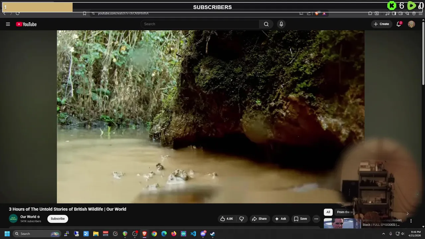This screenshot has width=425, height=239.
Task: Dislike the video
Action: tap(242, 219)
